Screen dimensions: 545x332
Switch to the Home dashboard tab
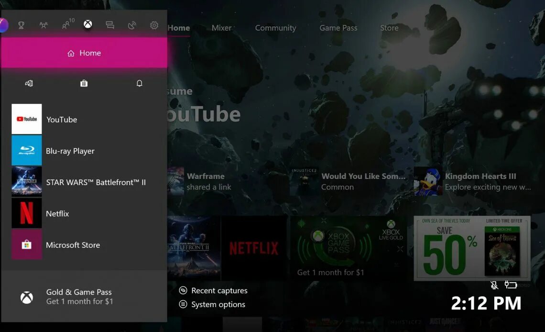(x=179, y=28)
